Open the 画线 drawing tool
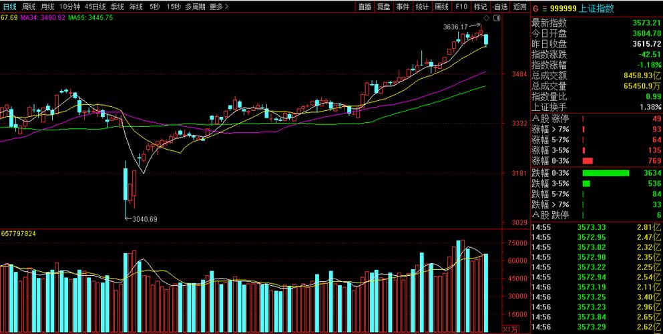Screen dimensions: 663x334 tap(441, 7)
